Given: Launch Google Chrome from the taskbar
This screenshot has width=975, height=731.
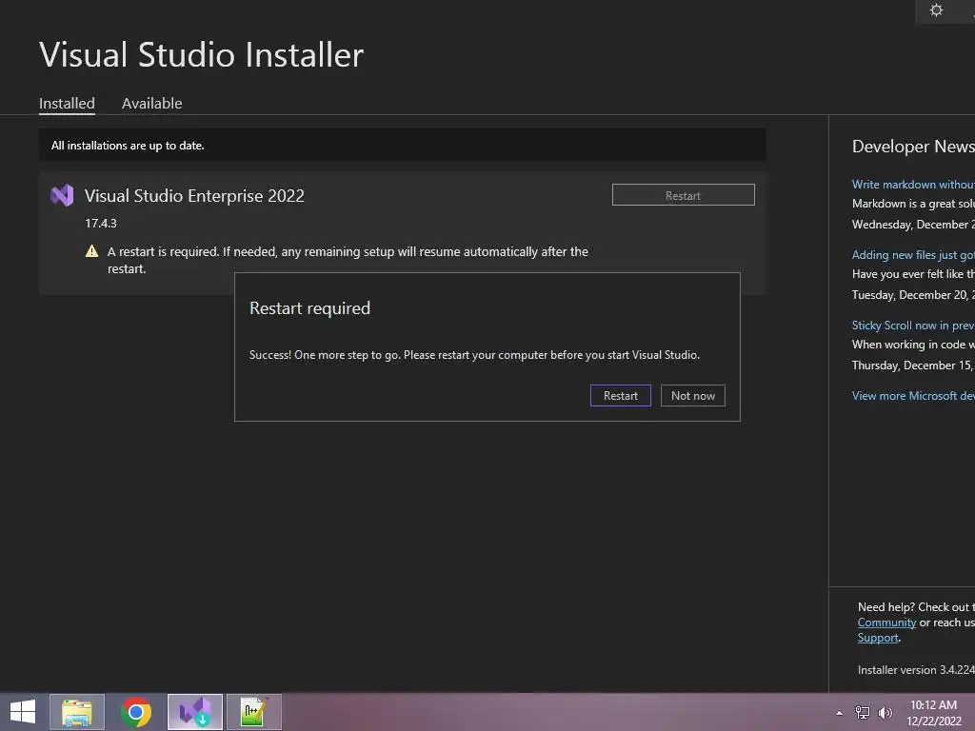Looking at the screenshot, I should pos(136,712).
